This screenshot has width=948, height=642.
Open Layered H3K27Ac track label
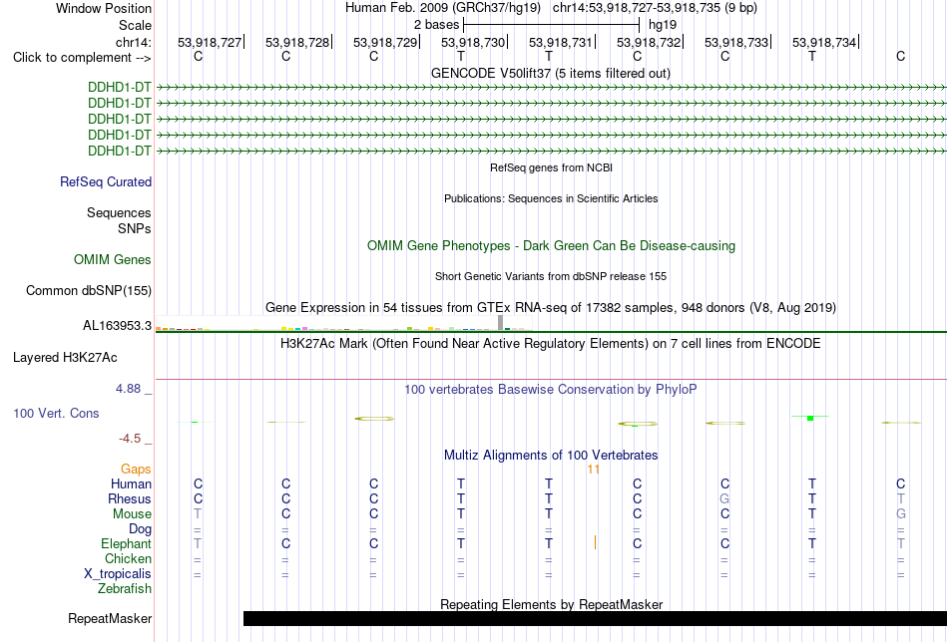65,358
